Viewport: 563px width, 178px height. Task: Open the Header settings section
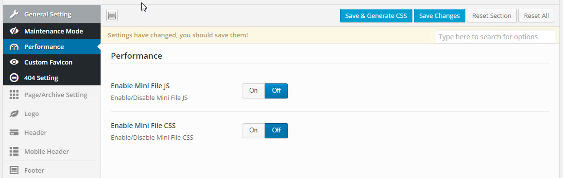click(51, 132)
